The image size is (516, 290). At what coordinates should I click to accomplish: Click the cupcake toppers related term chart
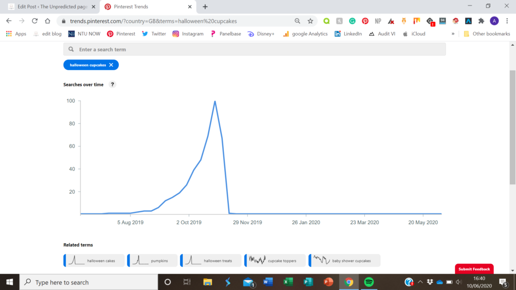(x=275, y=260)
